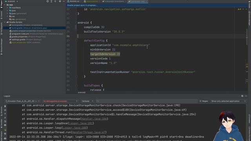
Task: Collapse the Gradle Scripts node
Action: (5, 22)
